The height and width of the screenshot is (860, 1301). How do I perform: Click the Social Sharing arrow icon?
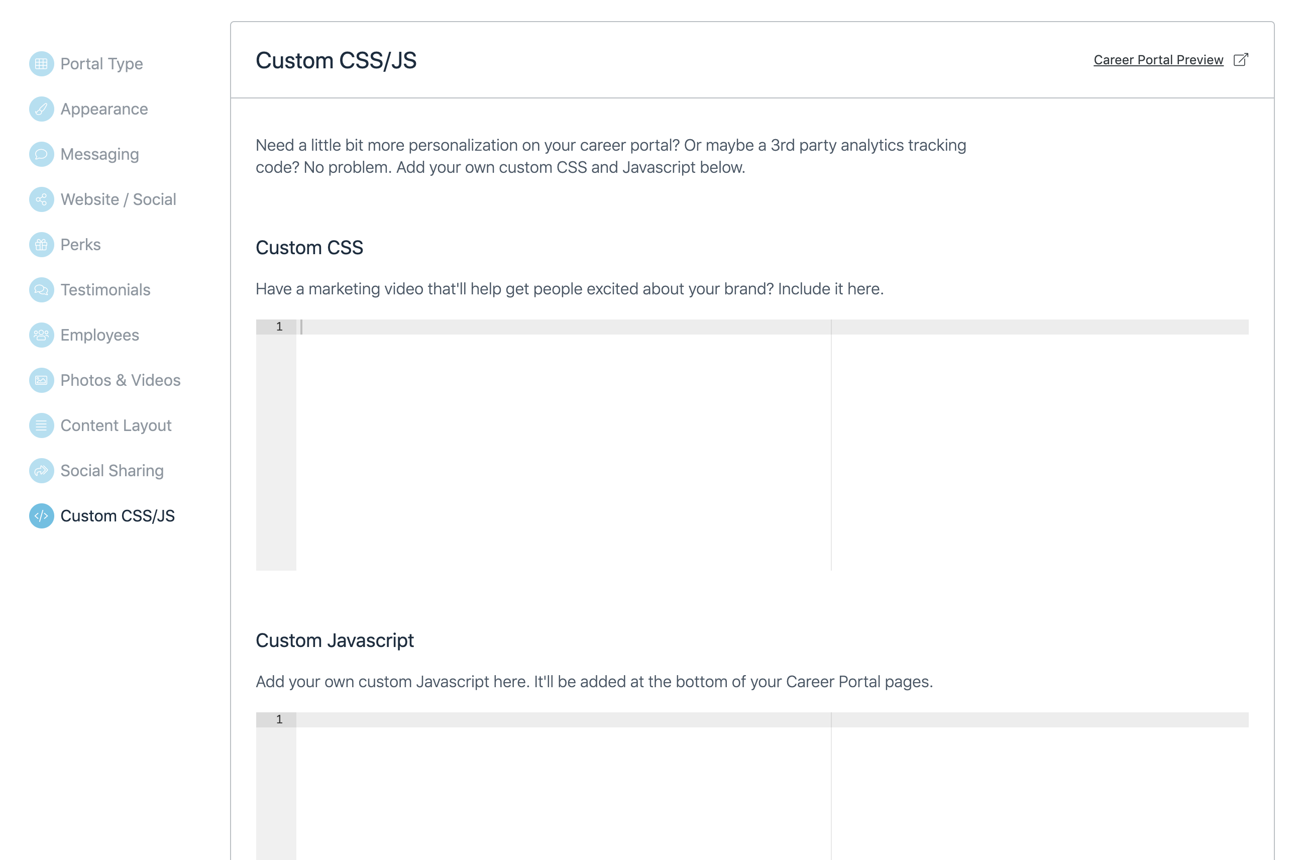click(41, 471)
